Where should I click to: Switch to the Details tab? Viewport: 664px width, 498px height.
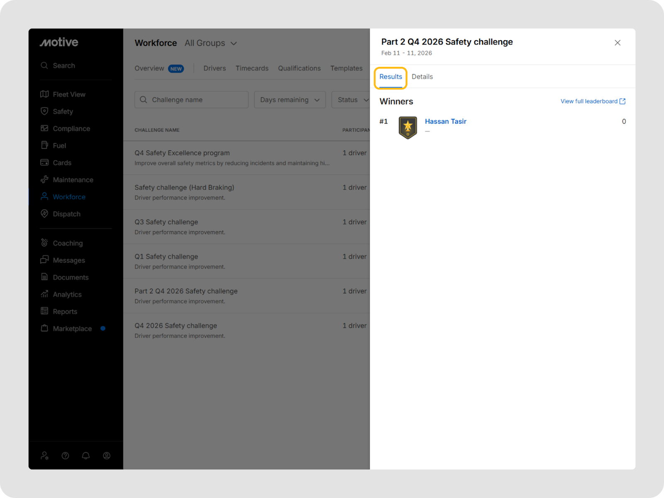(422, 77)
